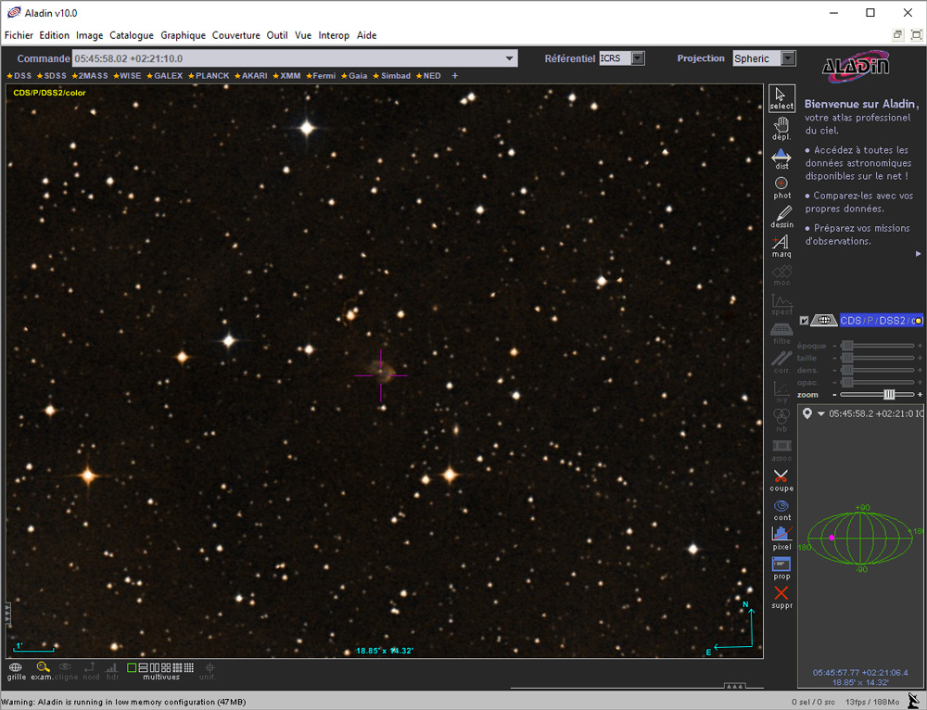
Task: Query the Simbad bookmark
Action: coord(391,76)
